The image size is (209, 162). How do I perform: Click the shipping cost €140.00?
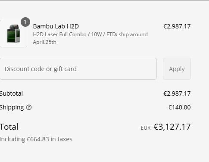point(179,107)
